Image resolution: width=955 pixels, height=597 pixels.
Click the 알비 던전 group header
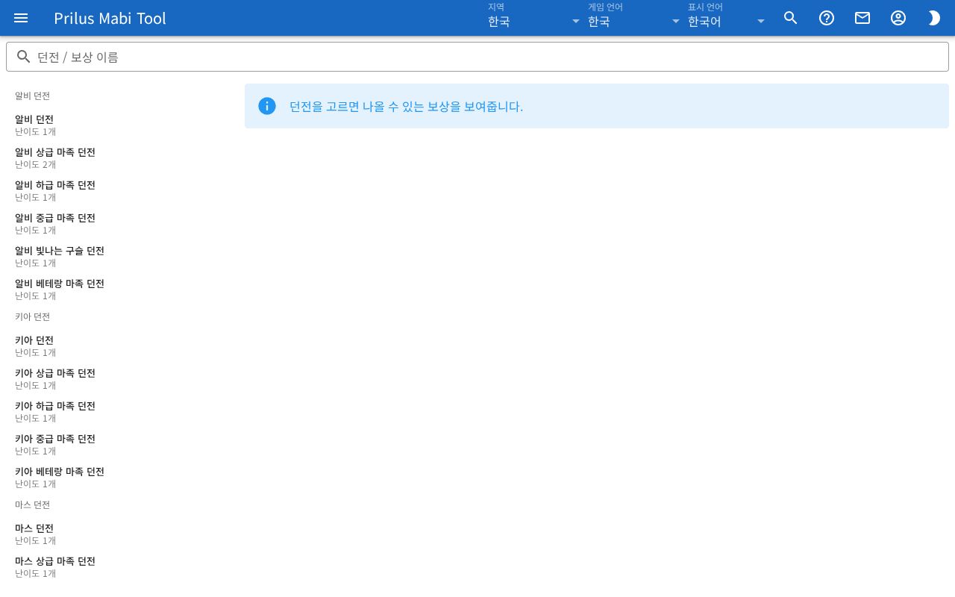[32, 96]
